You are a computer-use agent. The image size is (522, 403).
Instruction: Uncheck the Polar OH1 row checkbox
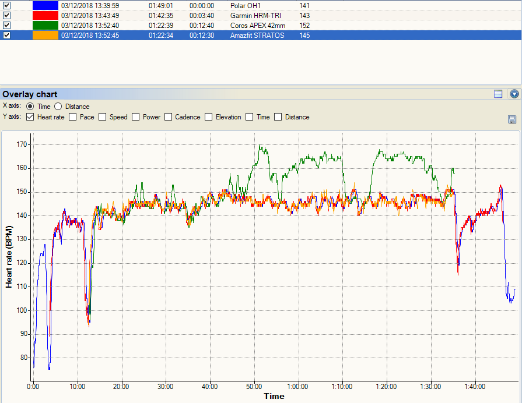6,6
